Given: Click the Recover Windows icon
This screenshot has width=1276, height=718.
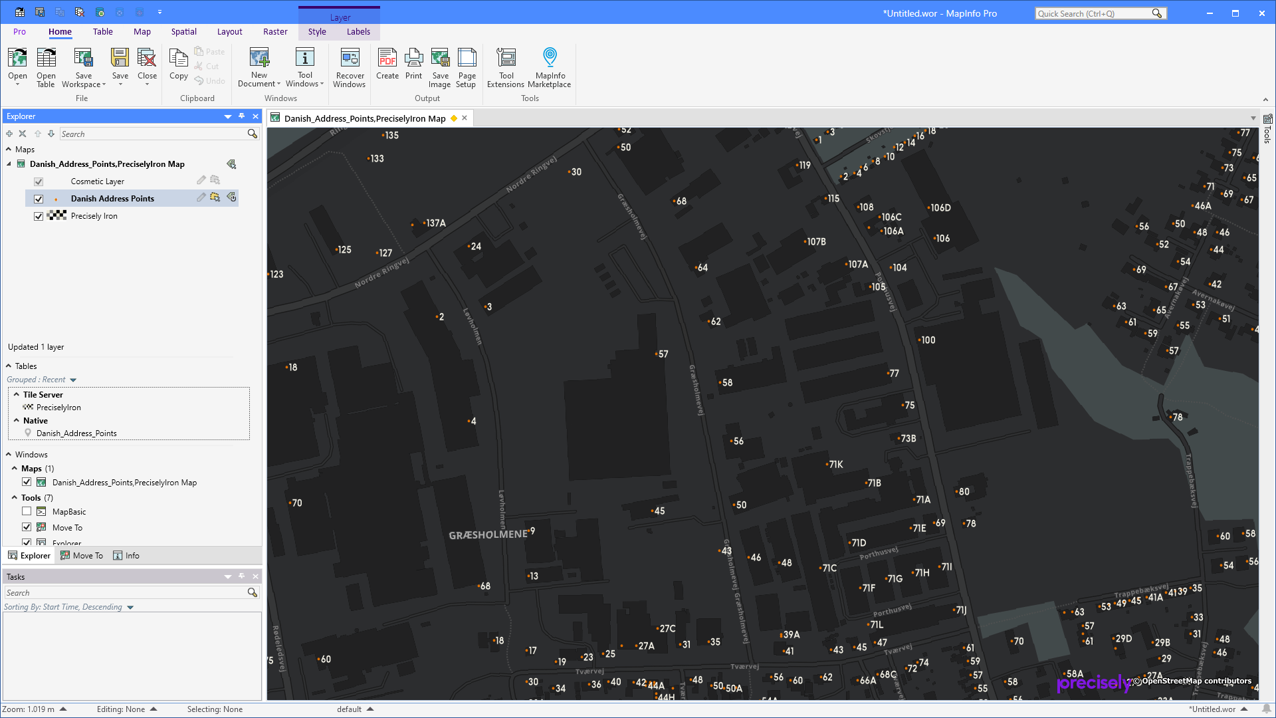Looking at the screenshot, I should 350,66.
